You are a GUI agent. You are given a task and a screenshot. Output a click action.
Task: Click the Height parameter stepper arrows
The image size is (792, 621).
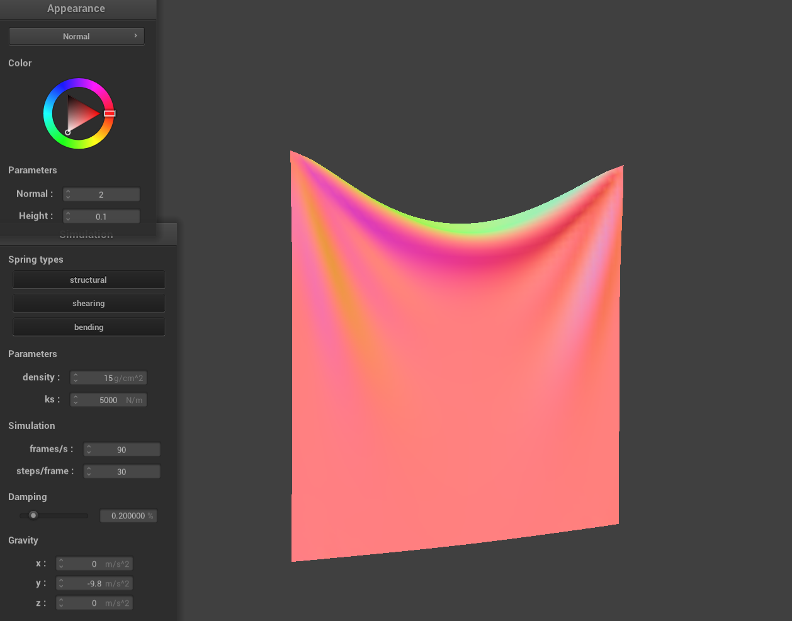point(68,217)
